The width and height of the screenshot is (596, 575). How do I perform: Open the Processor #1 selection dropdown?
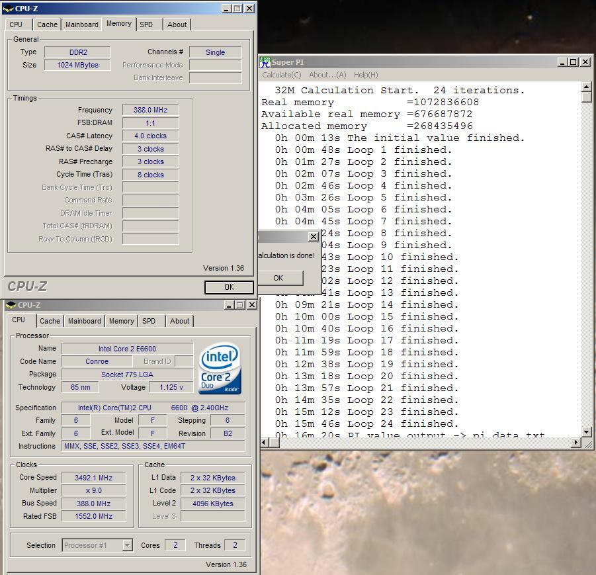[x=128, y=545]
